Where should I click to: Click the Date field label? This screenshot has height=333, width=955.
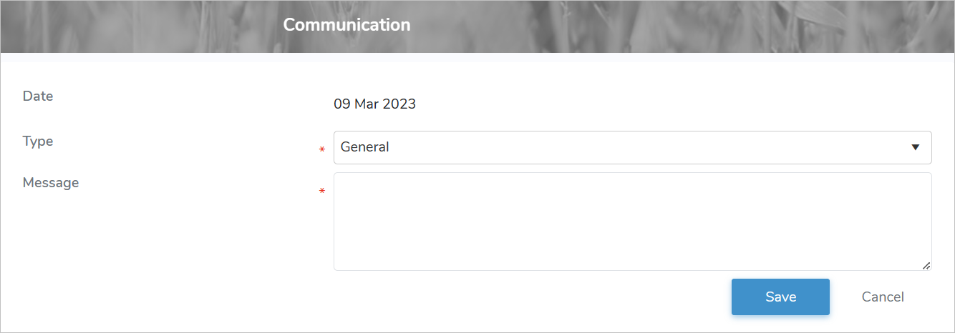click(x=38, y=96)
